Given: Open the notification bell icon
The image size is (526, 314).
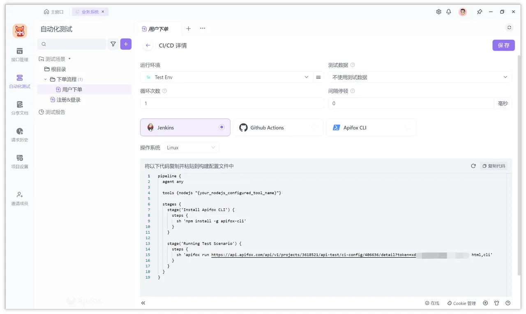Looking at the screenshot, I should [x=449, y=12].
